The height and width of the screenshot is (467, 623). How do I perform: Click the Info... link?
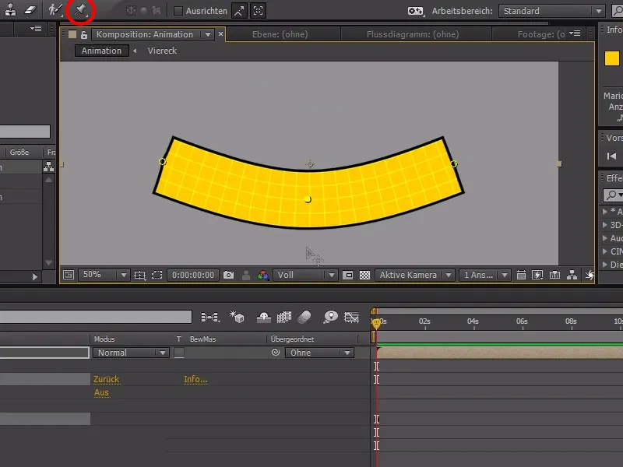pyautogui.click(x=195, y=379)
